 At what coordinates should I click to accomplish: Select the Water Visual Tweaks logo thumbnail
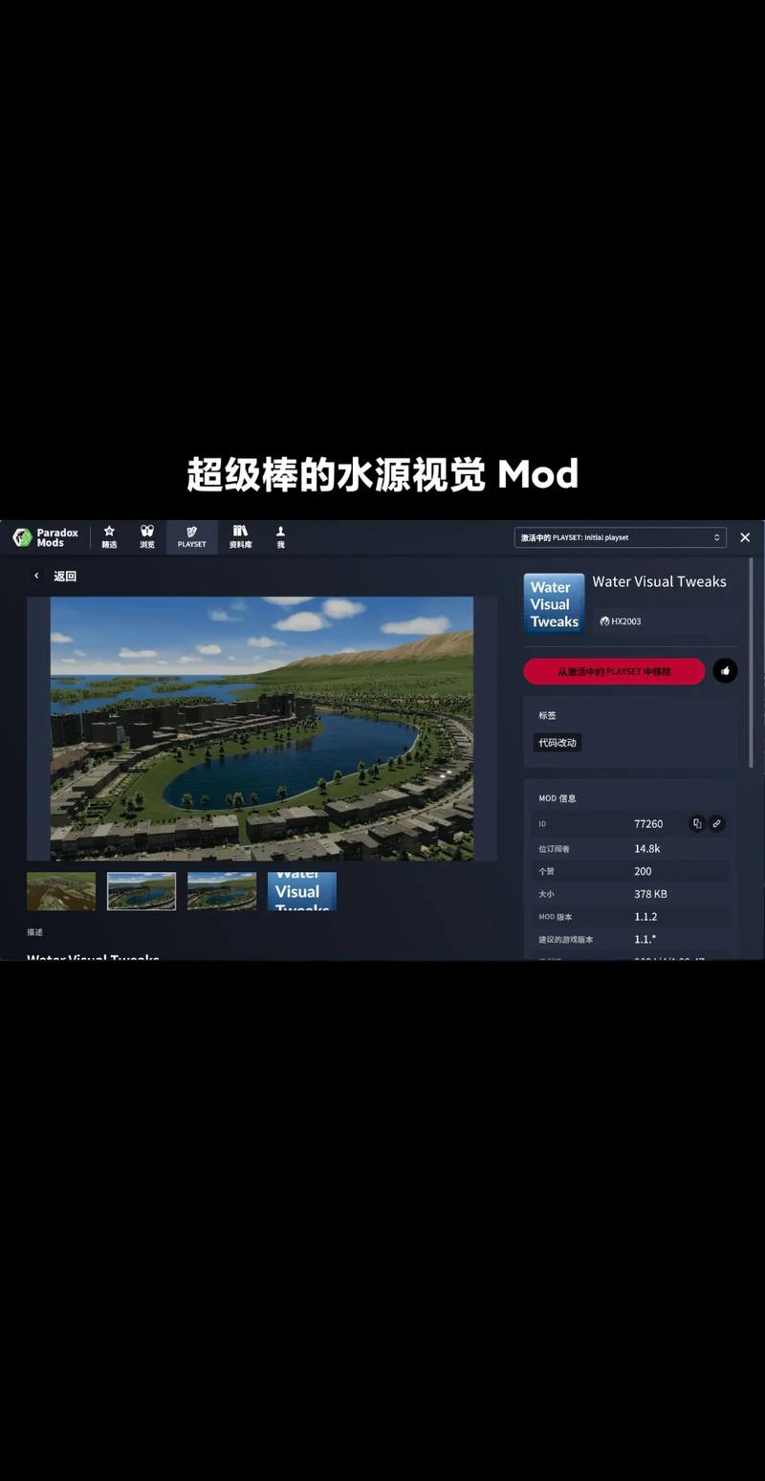tap(300, 890)
